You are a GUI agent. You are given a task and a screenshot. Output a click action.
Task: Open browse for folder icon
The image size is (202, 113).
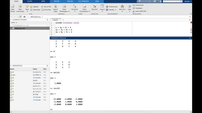click(x=21, y=17)
